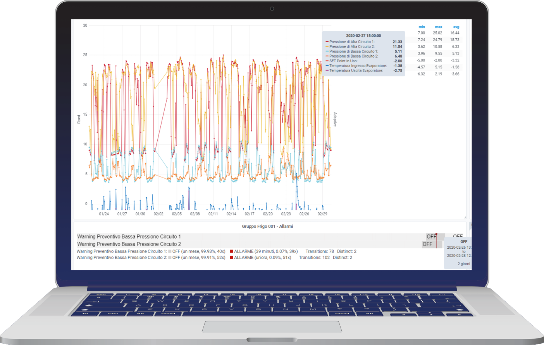This screenshot has width=544, height=345.
Task: Click red ALLARME swatch in Circuito 2 legend
Action: click(x=232, y=258)
